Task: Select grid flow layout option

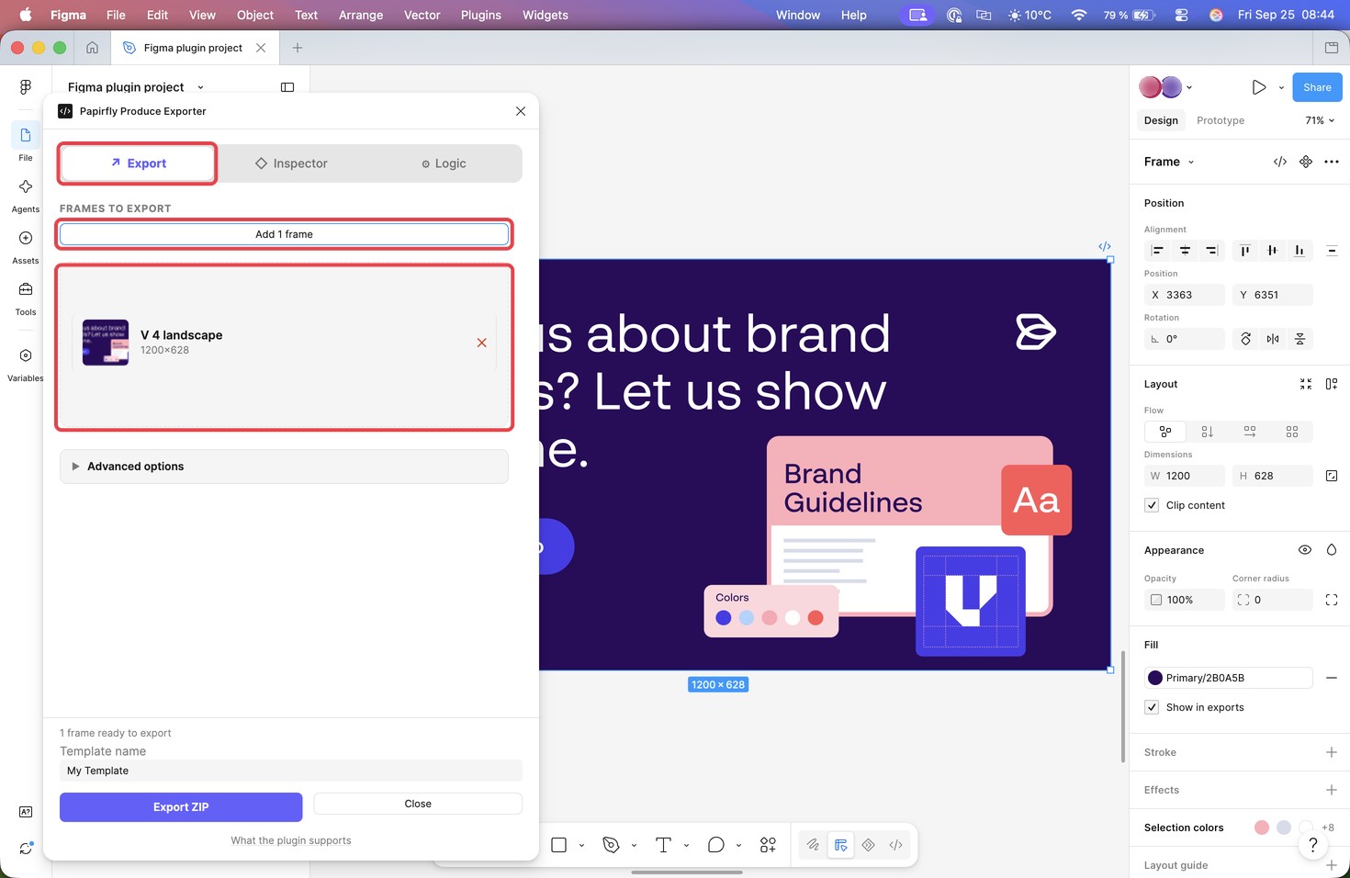Action: (1292, 432)
